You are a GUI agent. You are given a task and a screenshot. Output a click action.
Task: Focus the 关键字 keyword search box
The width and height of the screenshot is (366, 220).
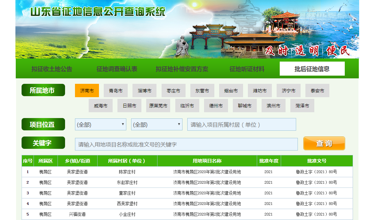tap(186, 144)
